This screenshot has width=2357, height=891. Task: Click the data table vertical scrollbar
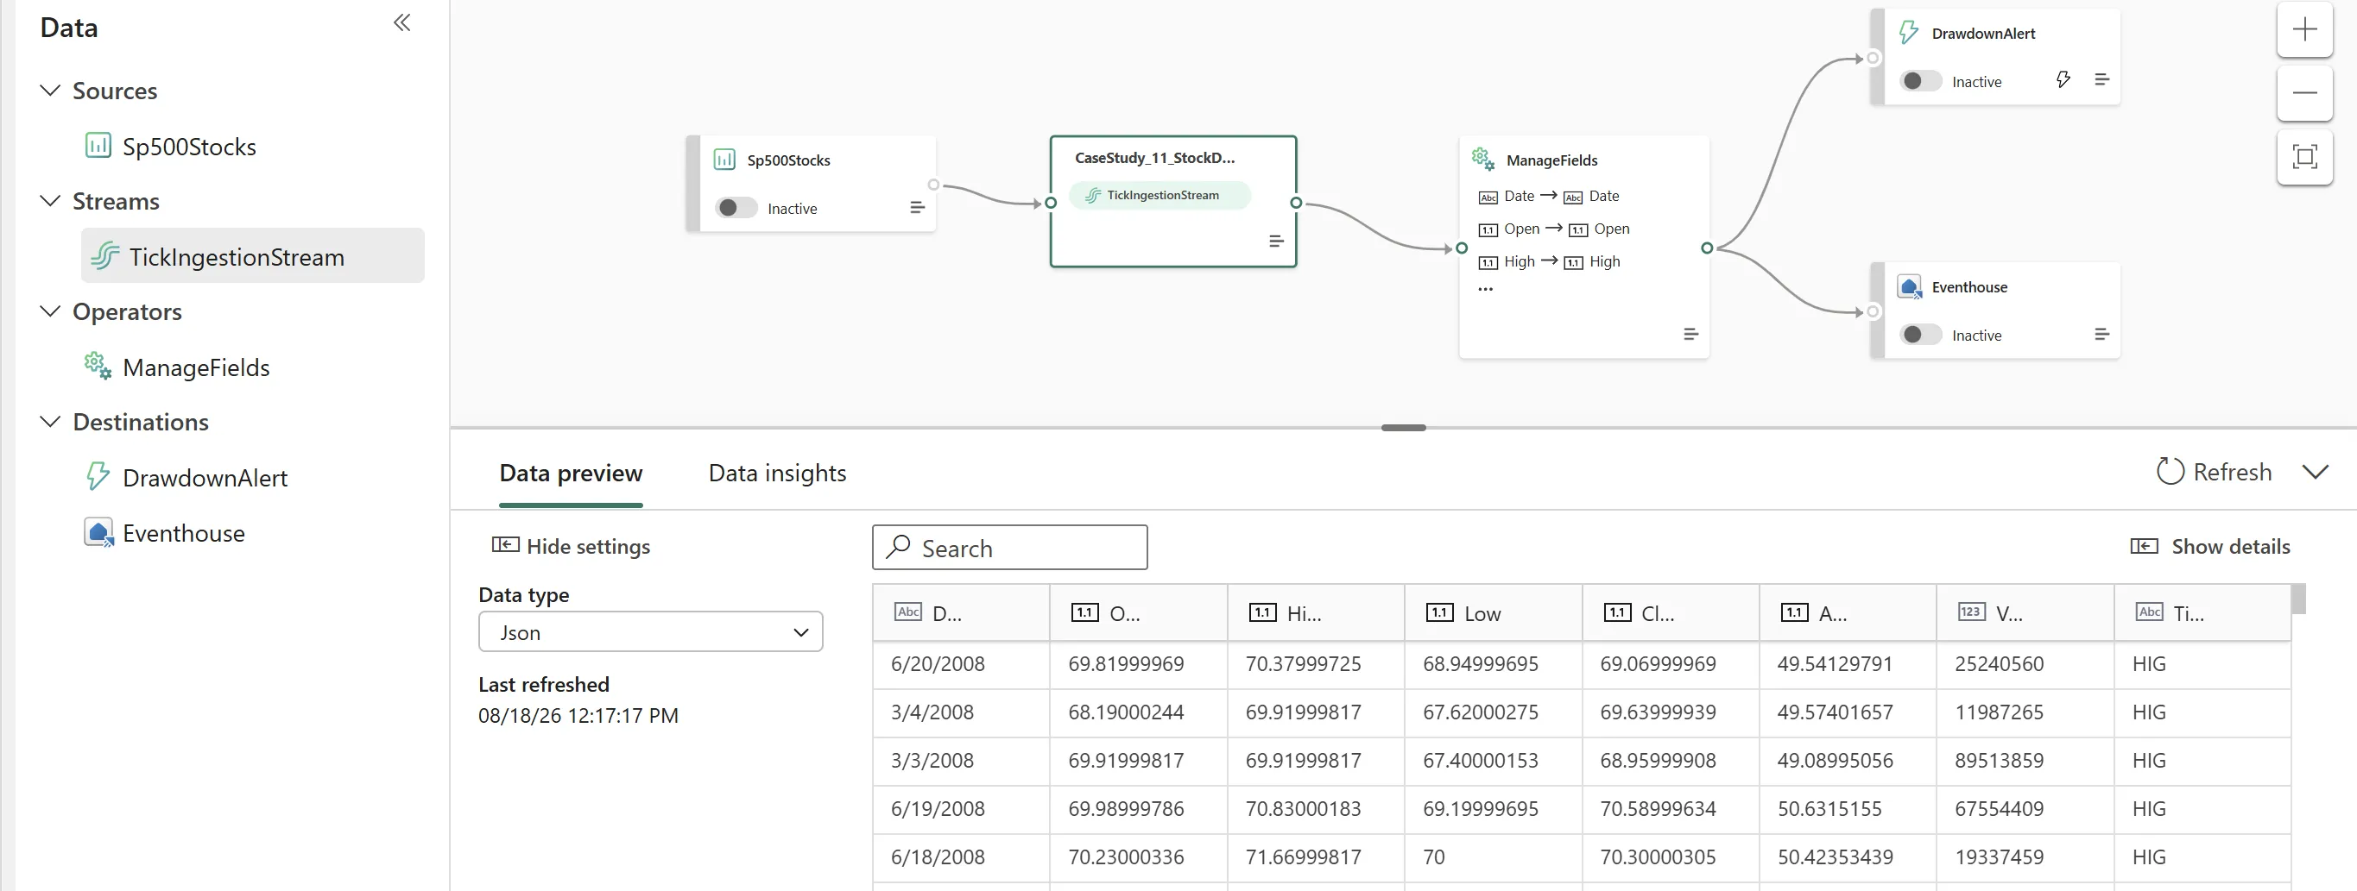tap(2297, 599)
